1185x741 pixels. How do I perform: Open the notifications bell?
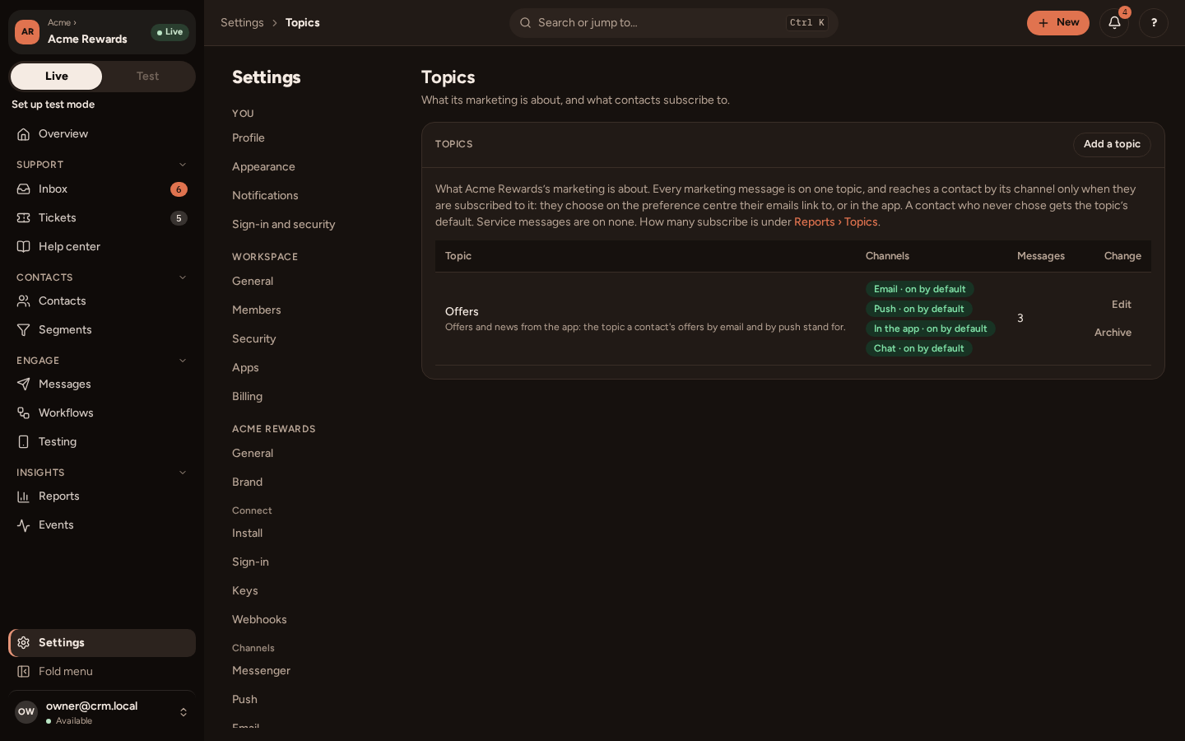pos(1114,23)
